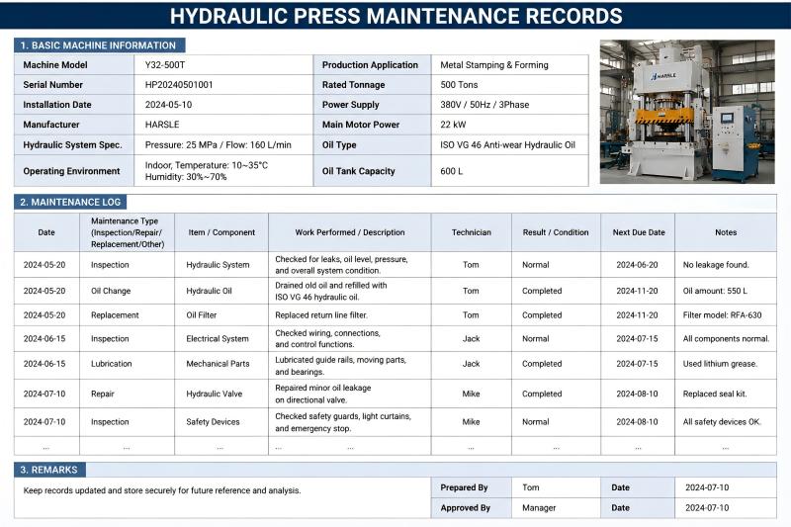Click the 'Hydraulic Oil' component cell
The width and height of the screenshot is (791, 527).
pyautogui.click(x=221, y=291)
